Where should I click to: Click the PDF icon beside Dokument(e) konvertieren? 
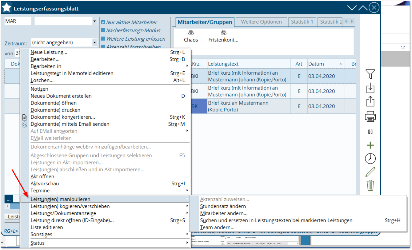tap(25, 117)
